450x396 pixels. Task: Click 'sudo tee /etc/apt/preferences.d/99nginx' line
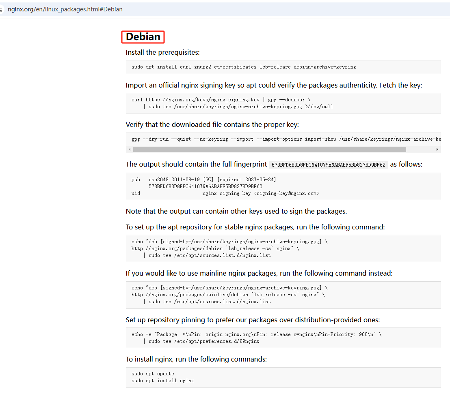click(x=201, y=341)
